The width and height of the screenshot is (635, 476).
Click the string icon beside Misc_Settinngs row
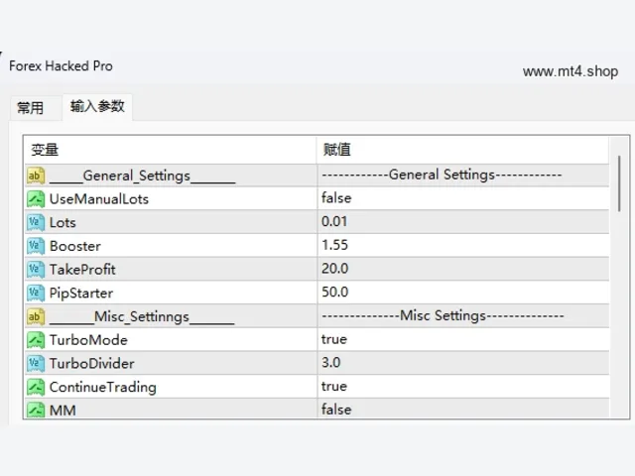(x=36, y=316)
